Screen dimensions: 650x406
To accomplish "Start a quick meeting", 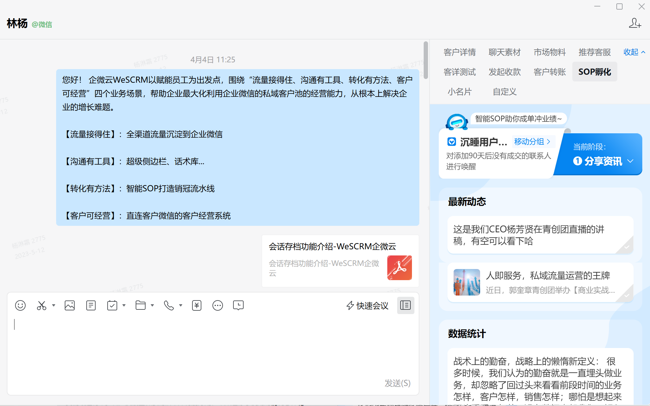I will (367, 306).
